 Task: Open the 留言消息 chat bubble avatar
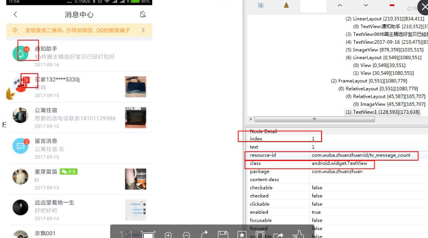pyautogui.click(x=21, y=146)
